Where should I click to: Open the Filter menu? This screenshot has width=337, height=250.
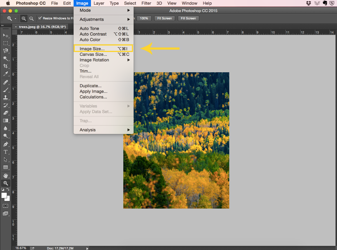pyautogui.click(x=146, y=3)
